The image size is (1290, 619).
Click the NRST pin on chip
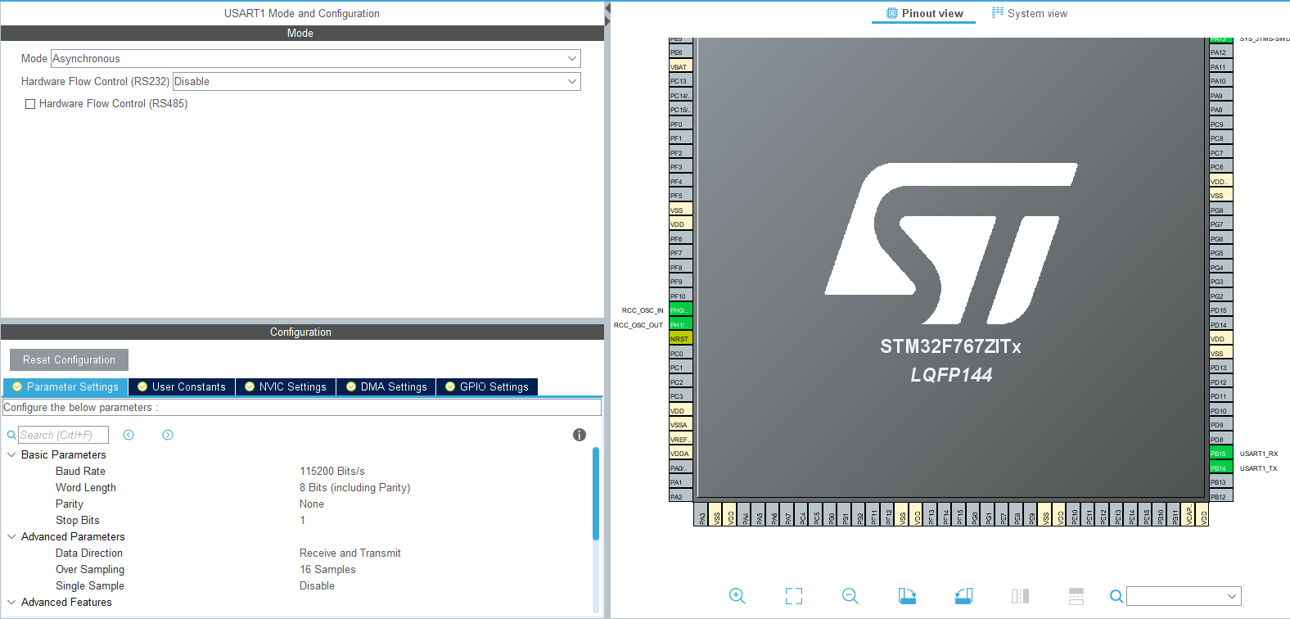pyautogui.click(x=681, y=338)
